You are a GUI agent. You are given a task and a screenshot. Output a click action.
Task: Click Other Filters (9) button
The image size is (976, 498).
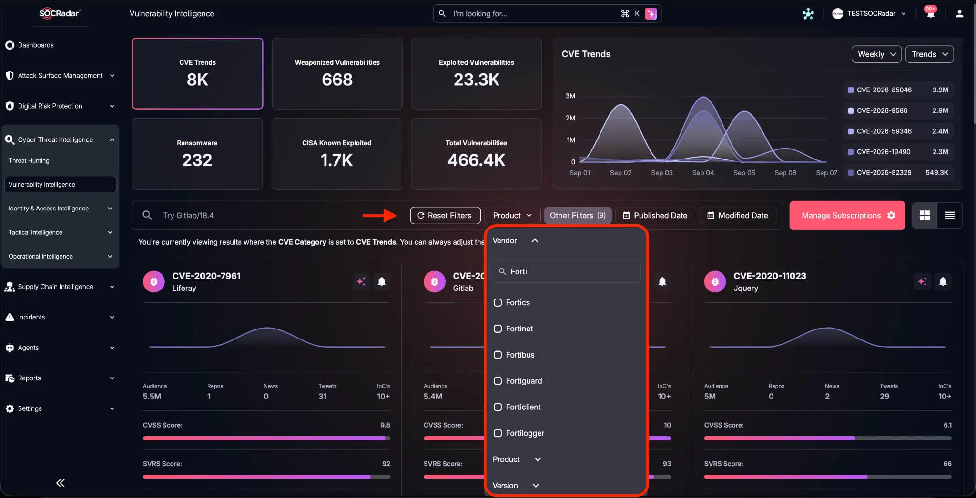578,216
